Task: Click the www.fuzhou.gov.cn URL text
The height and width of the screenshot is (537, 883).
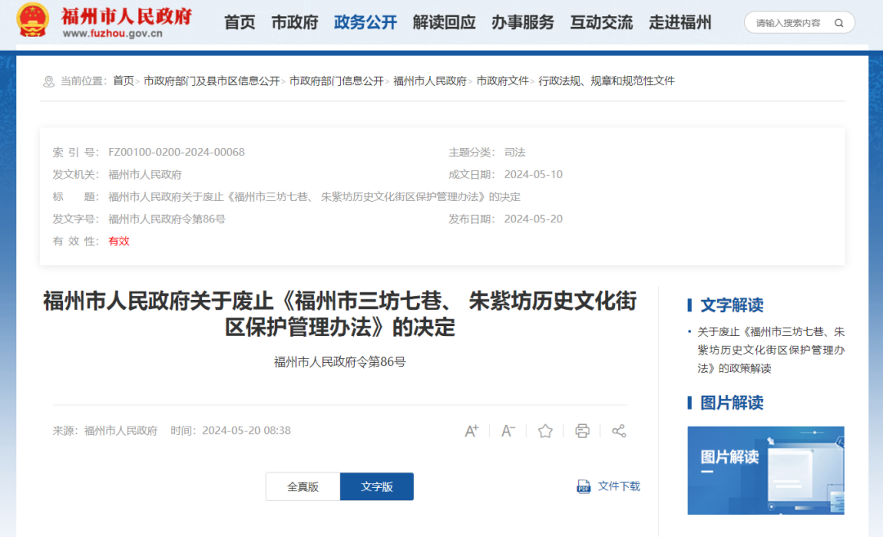Action: pyautogui.click(x=113, y=34)
